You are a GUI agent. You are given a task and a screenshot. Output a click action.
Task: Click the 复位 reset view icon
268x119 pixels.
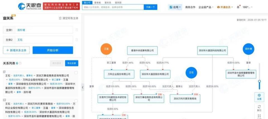(259, 108)
